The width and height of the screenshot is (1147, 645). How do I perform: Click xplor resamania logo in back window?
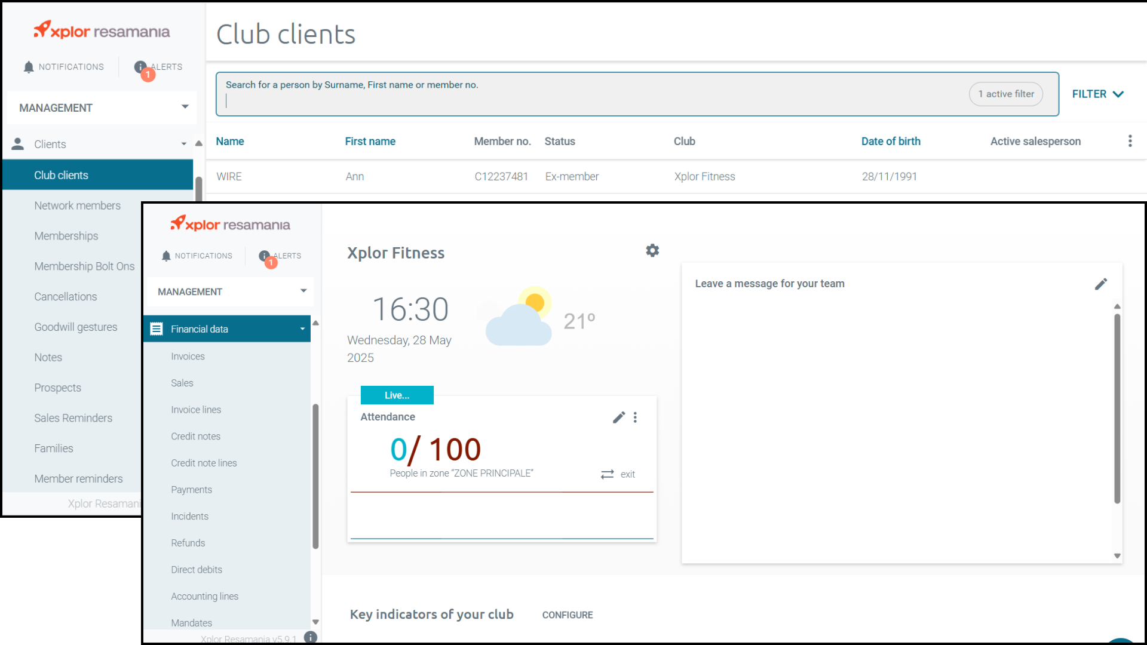(102, 30)
